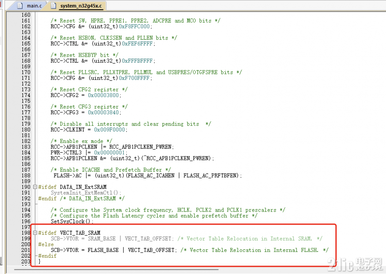The image size is (386, 274).
Task: Click 0x00003800 value on CFG2 line
Action: coord(103,95)
